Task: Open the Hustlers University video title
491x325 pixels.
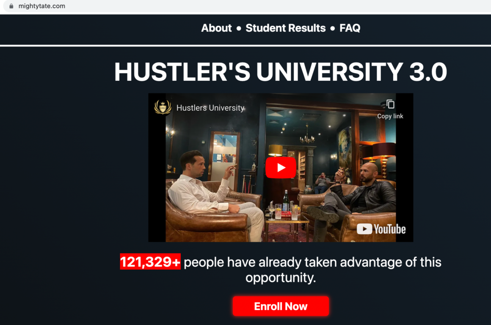Action: click(210, 108)
